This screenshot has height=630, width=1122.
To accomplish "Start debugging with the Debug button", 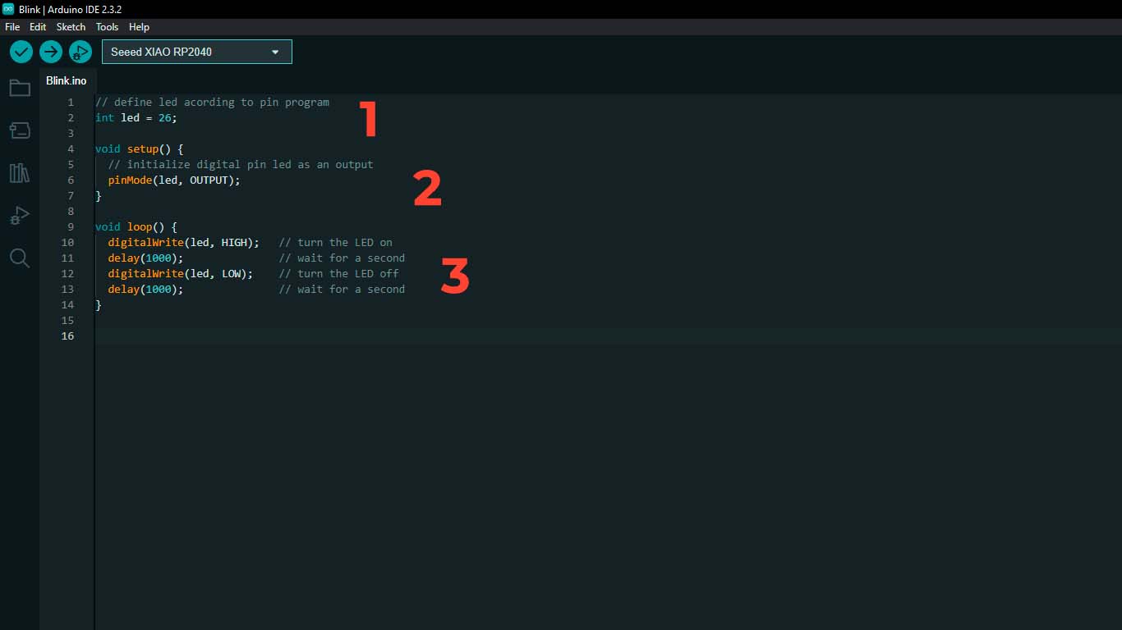I will 80,52.
